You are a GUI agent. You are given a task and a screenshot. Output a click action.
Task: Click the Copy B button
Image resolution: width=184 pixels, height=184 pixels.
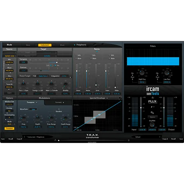(x=19, y=139)
